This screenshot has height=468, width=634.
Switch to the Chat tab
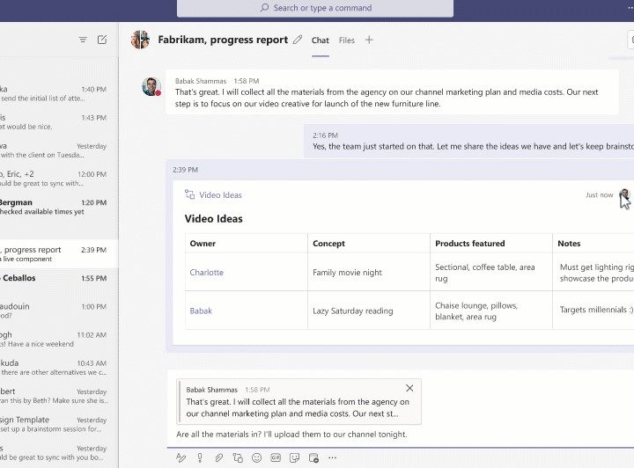321,40
